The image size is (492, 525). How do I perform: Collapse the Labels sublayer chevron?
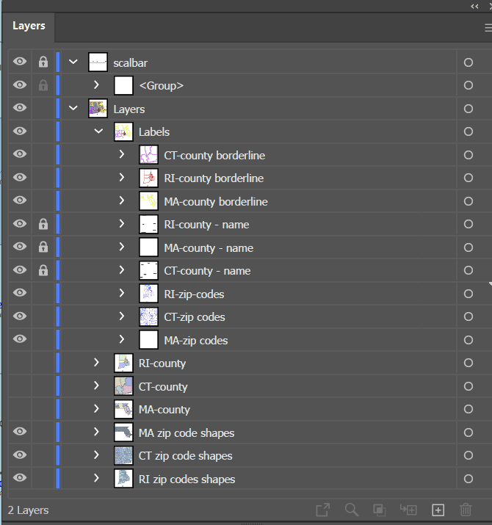click(98, 131)
